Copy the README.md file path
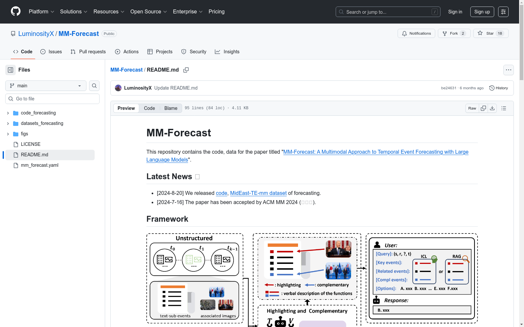This screenshot has height=327, width=524. click(x=186, y=70)
